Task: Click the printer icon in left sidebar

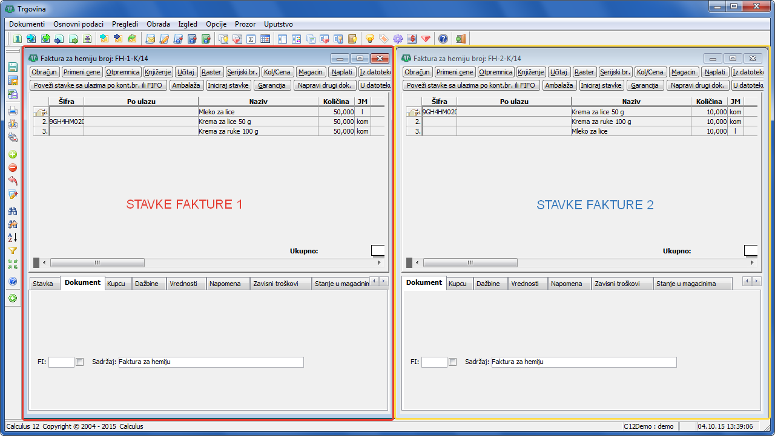Action: [x=13, y=111]
